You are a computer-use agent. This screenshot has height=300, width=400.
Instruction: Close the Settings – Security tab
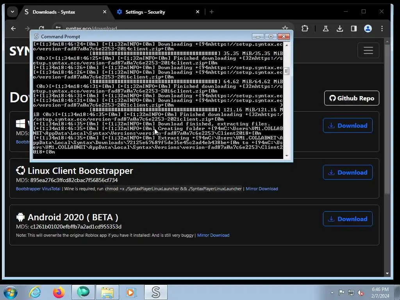pos(197,12)
